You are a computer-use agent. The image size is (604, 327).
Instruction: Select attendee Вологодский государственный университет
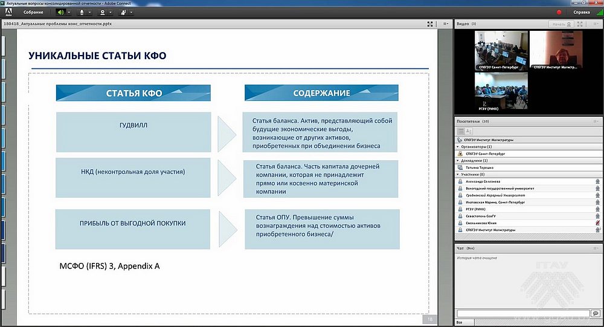pyautogui.click(x=528, y=189)
